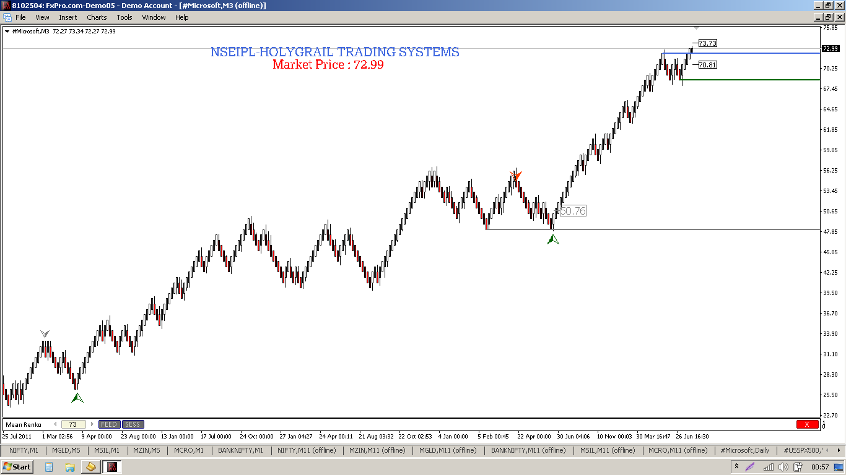Click the Mean Renko label
846x475 pixels.
point(24,424)
